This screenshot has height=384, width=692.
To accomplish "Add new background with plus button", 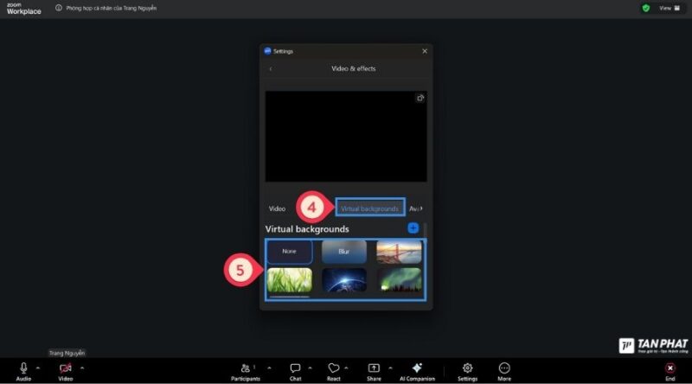I will [x=413, y=228].
